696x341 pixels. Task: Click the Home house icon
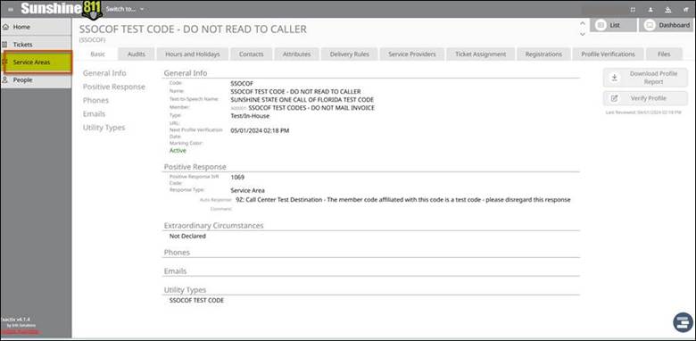click(5, 27)
